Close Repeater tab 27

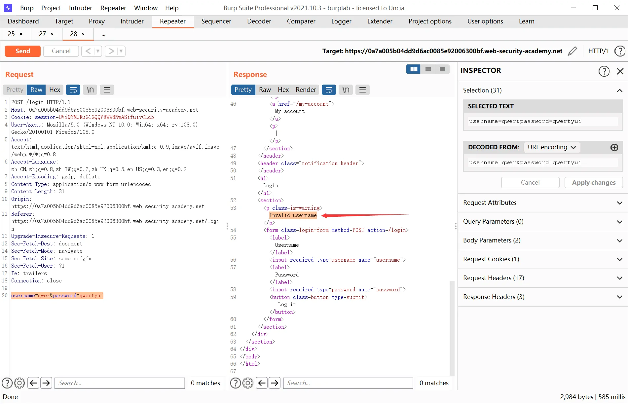pyautogui.click(x=52, y=34)
